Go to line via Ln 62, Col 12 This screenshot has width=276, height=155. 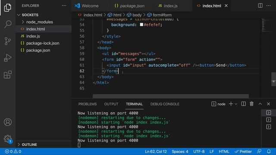[156, 152]
